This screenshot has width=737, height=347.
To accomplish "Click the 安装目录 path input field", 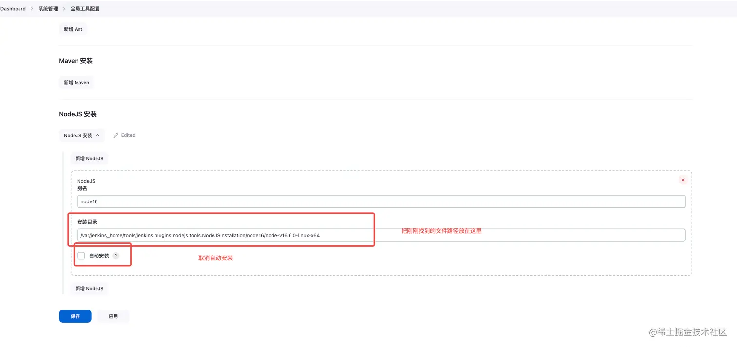I will [381, 235].
